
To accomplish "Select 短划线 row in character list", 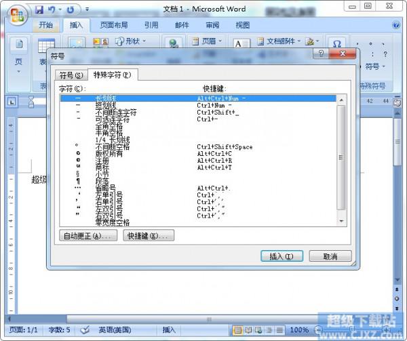I will click(198, 105).
